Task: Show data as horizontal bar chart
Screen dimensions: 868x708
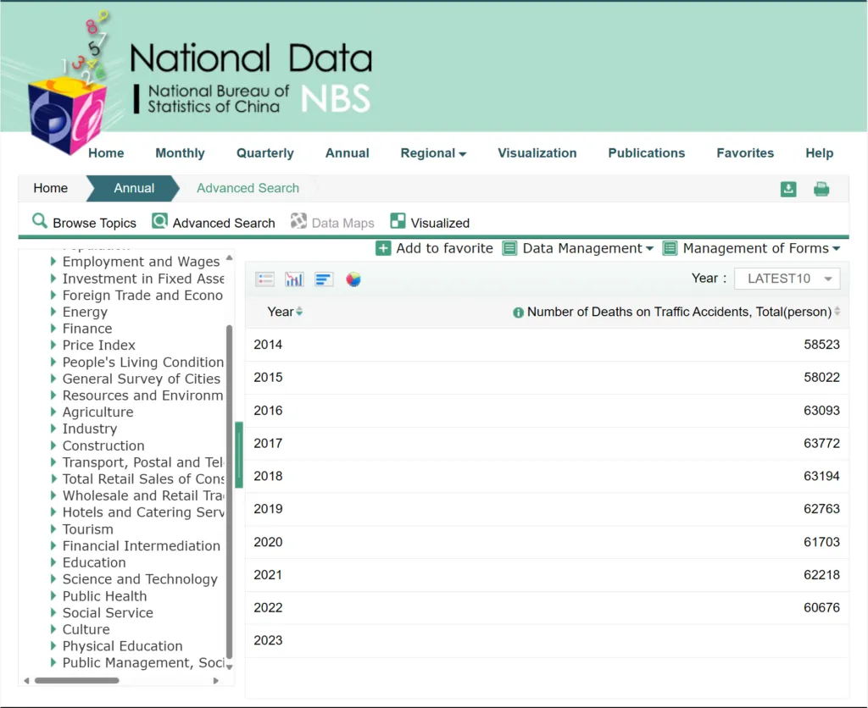Action: (323, 279)
